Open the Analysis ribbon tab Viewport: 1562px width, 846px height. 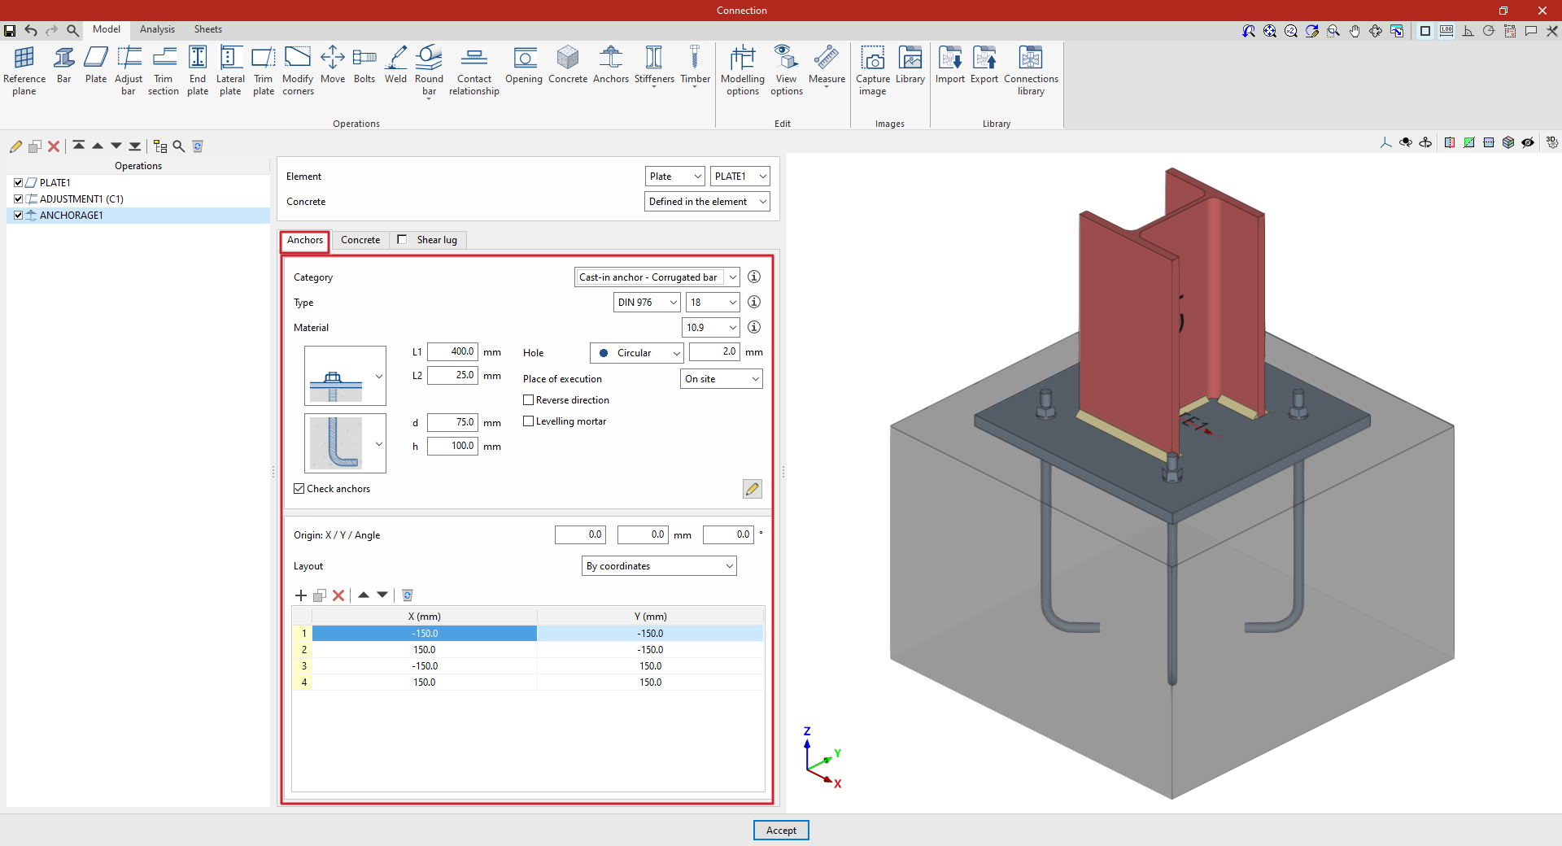[x=157, y=29]
